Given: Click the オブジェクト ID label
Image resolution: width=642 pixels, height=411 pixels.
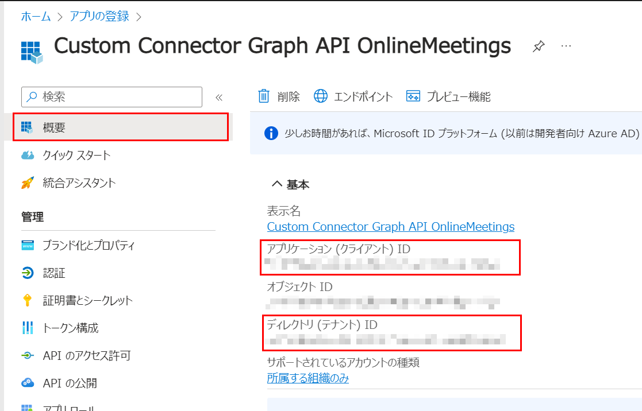Looking at the screenshot, I should [299, 287].
